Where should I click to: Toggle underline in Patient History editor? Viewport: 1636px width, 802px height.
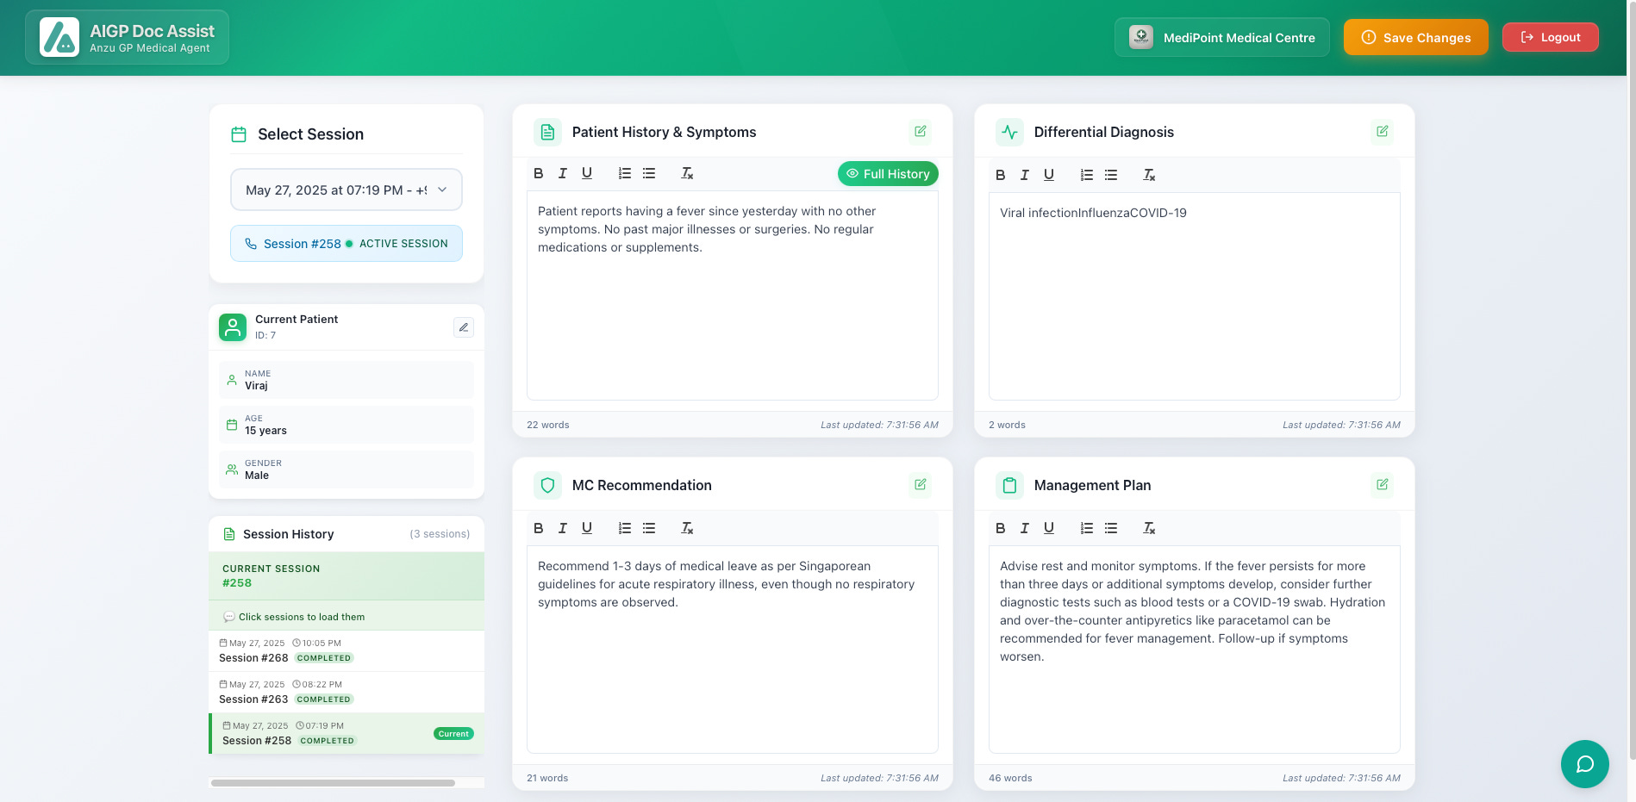587,173
